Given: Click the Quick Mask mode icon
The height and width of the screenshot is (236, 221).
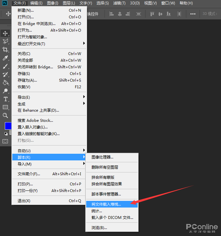Looking at the screenshot, I should click(x=5, y=141).
